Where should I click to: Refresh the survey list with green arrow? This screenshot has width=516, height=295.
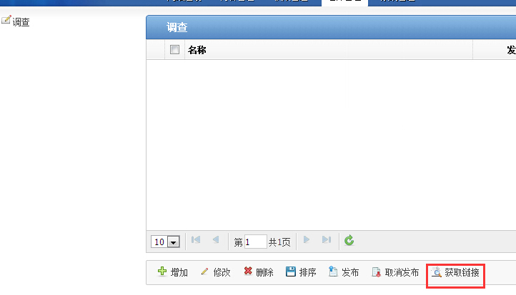(x=349, y=241)
